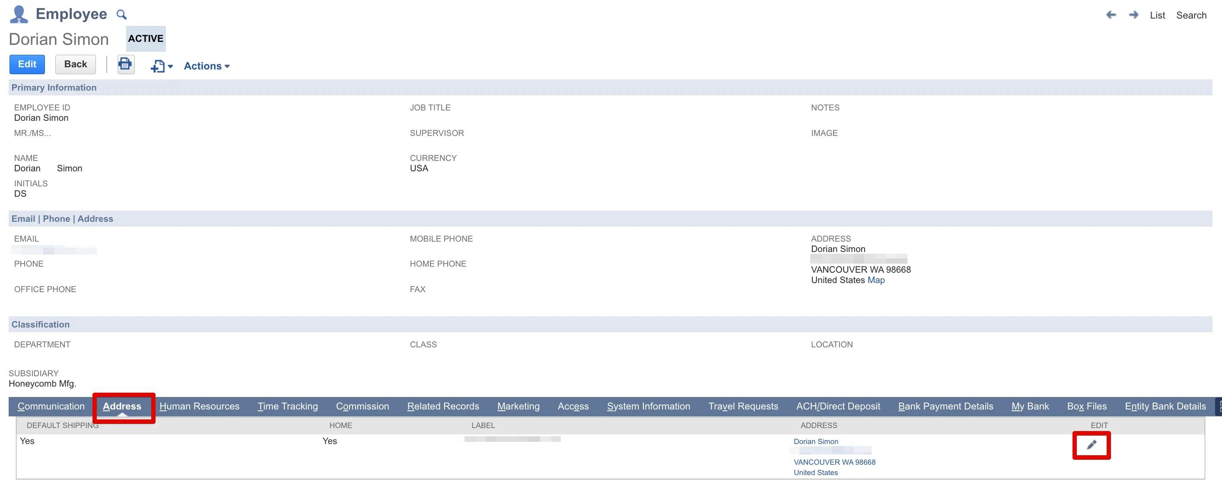Click the blue Edit button
The image size is (1222, 485).
tap(27, 64)
